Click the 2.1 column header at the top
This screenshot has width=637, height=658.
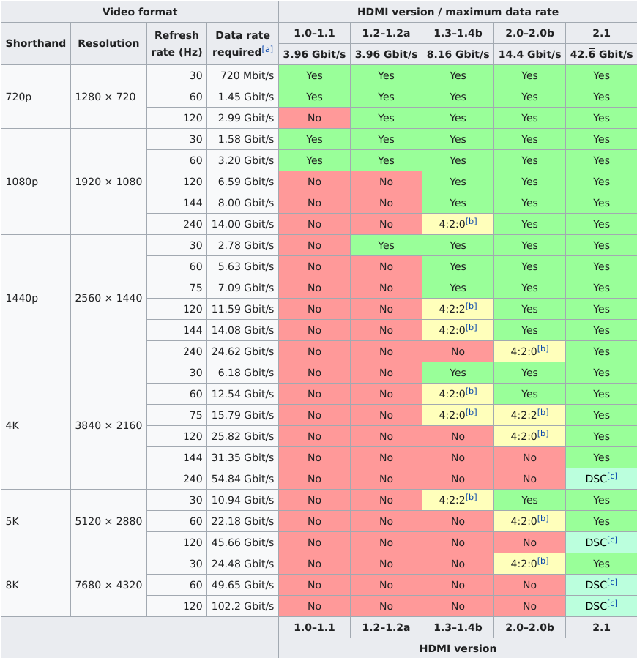tap(600, 32)
